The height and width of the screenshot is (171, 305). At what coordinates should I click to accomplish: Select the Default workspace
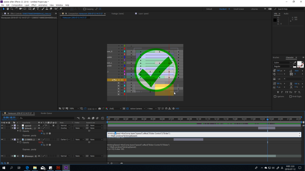pyautogui.click(x=209, y=9)
